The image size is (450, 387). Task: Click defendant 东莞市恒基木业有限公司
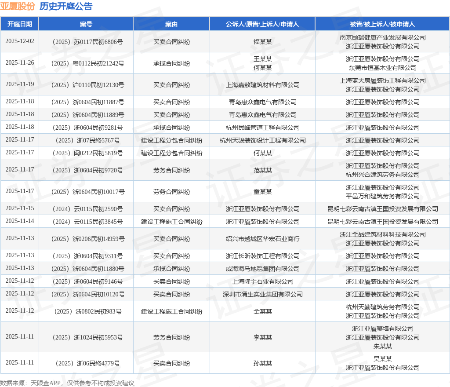tap(383, 68)
